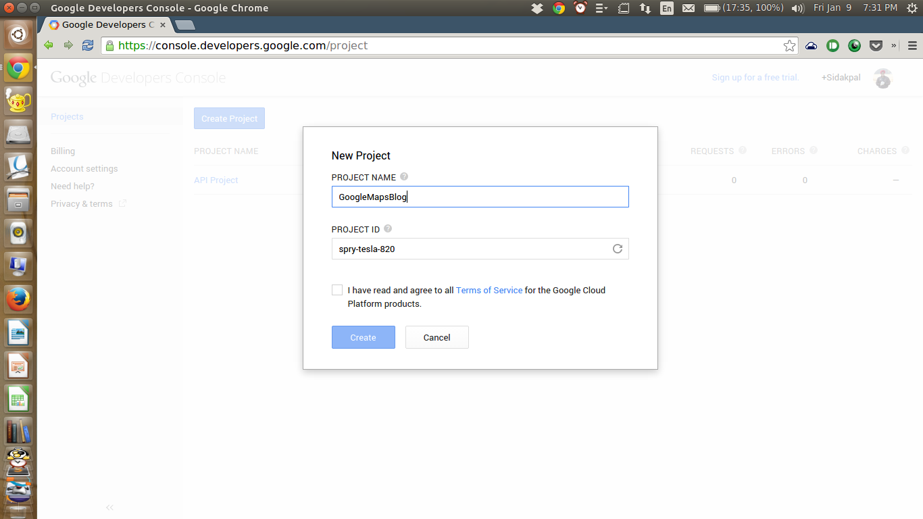Click the Create Project button behind dialog
The width and height of the screenshot is (923, 519).
229,118
